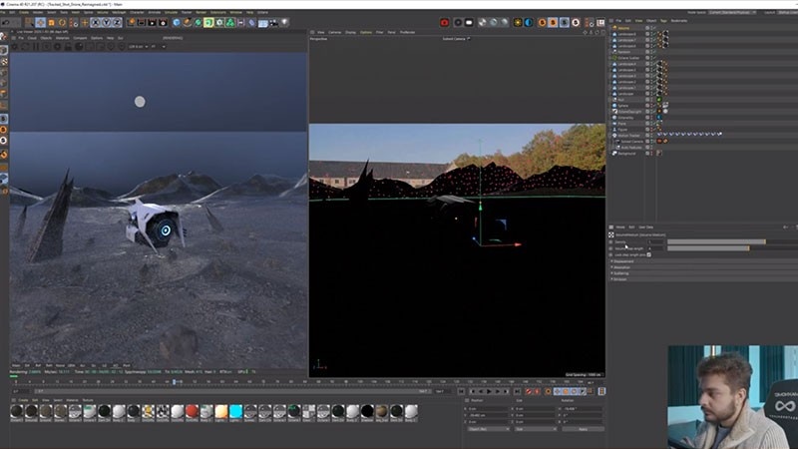Select the Sphere object icon in Object Manager

point(613,106)
